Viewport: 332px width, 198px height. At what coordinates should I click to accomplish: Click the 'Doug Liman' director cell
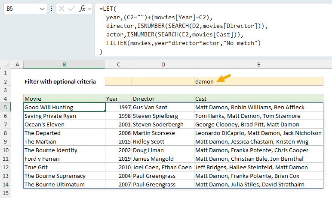click(163, 150)
